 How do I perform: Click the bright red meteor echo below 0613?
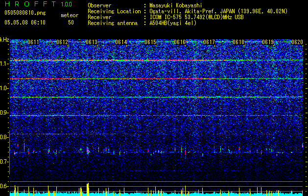(88, 150)
